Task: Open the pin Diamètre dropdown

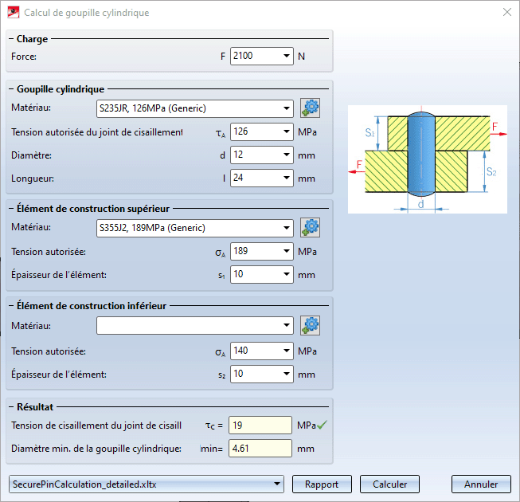Action: click(287, 155)
